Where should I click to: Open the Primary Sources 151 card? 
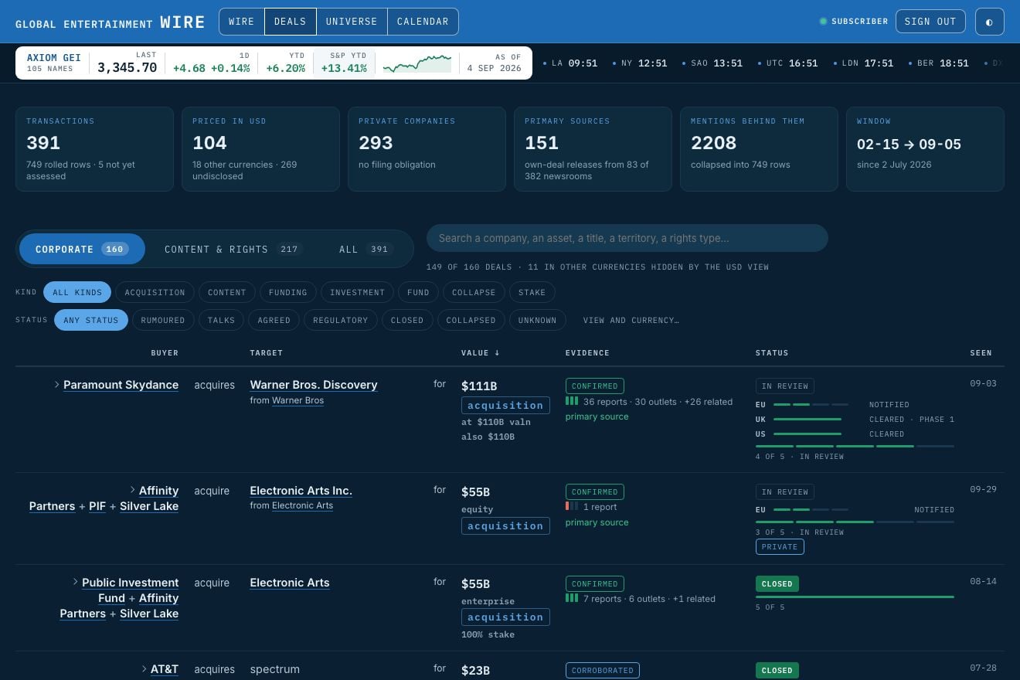click(x=593, y=149)
